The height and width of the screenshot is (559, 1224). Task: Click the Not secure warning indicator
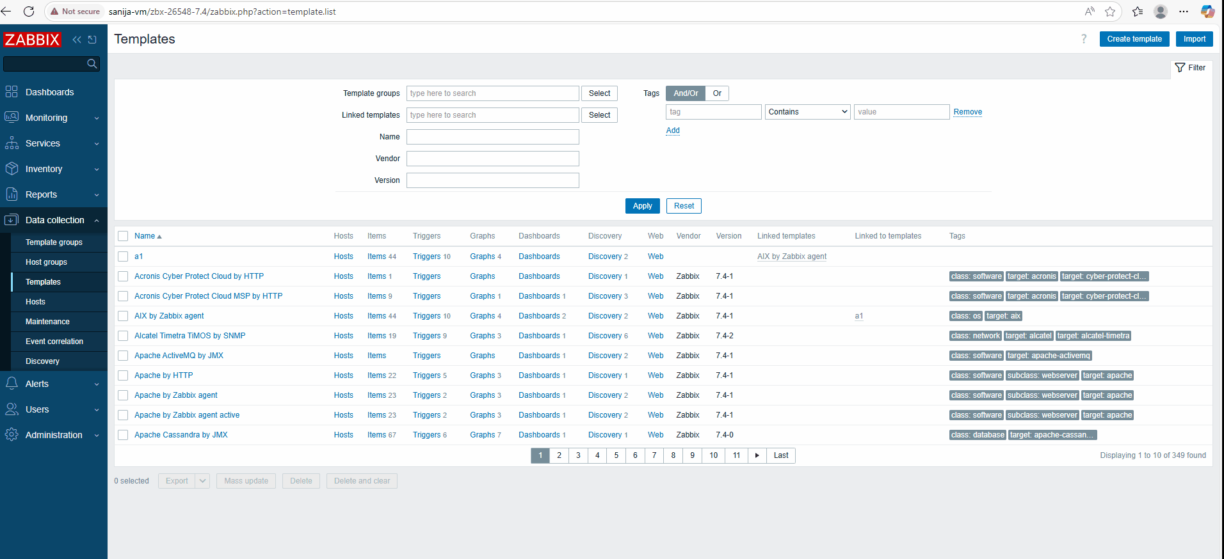(76, 12)
